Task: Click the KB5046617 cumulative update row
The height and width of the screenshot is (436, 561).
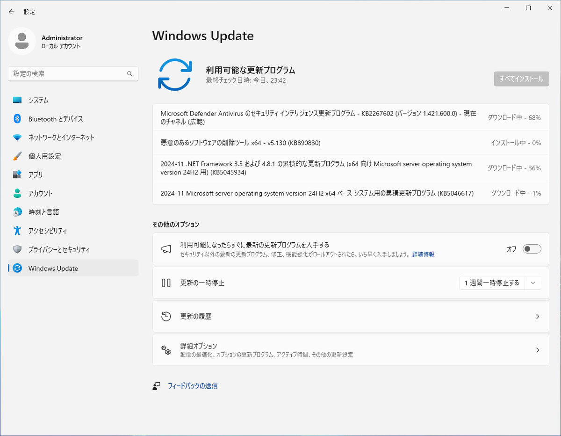Action: [x=351, y=193]
